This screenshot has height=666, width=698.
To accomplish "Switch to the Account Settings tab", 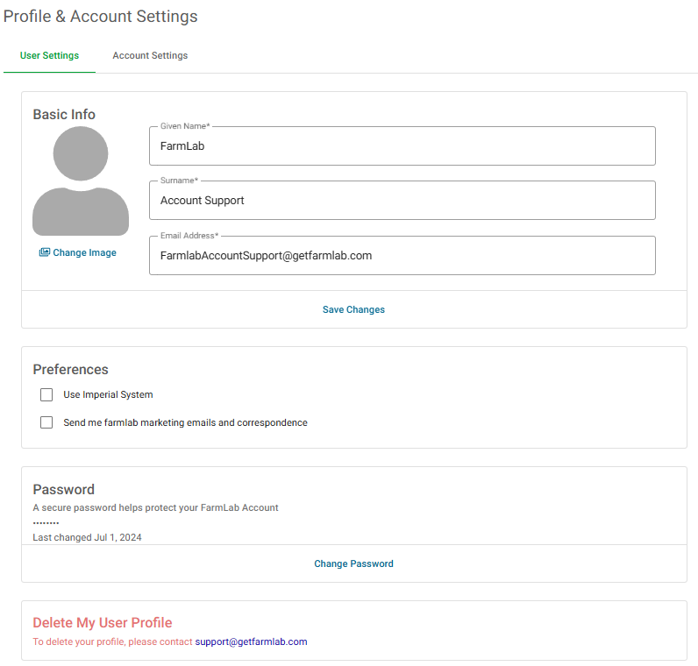I will click(x=150, y=55).
